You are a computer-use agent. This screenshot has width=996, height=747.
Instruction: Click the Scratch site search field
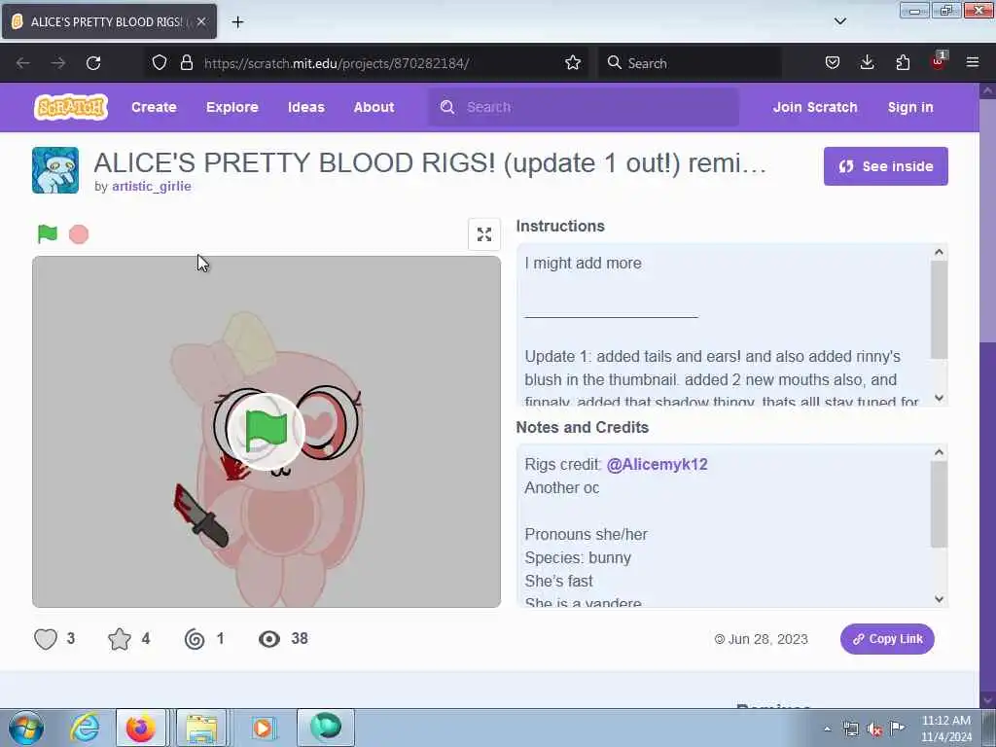click(x=584, y=107)
